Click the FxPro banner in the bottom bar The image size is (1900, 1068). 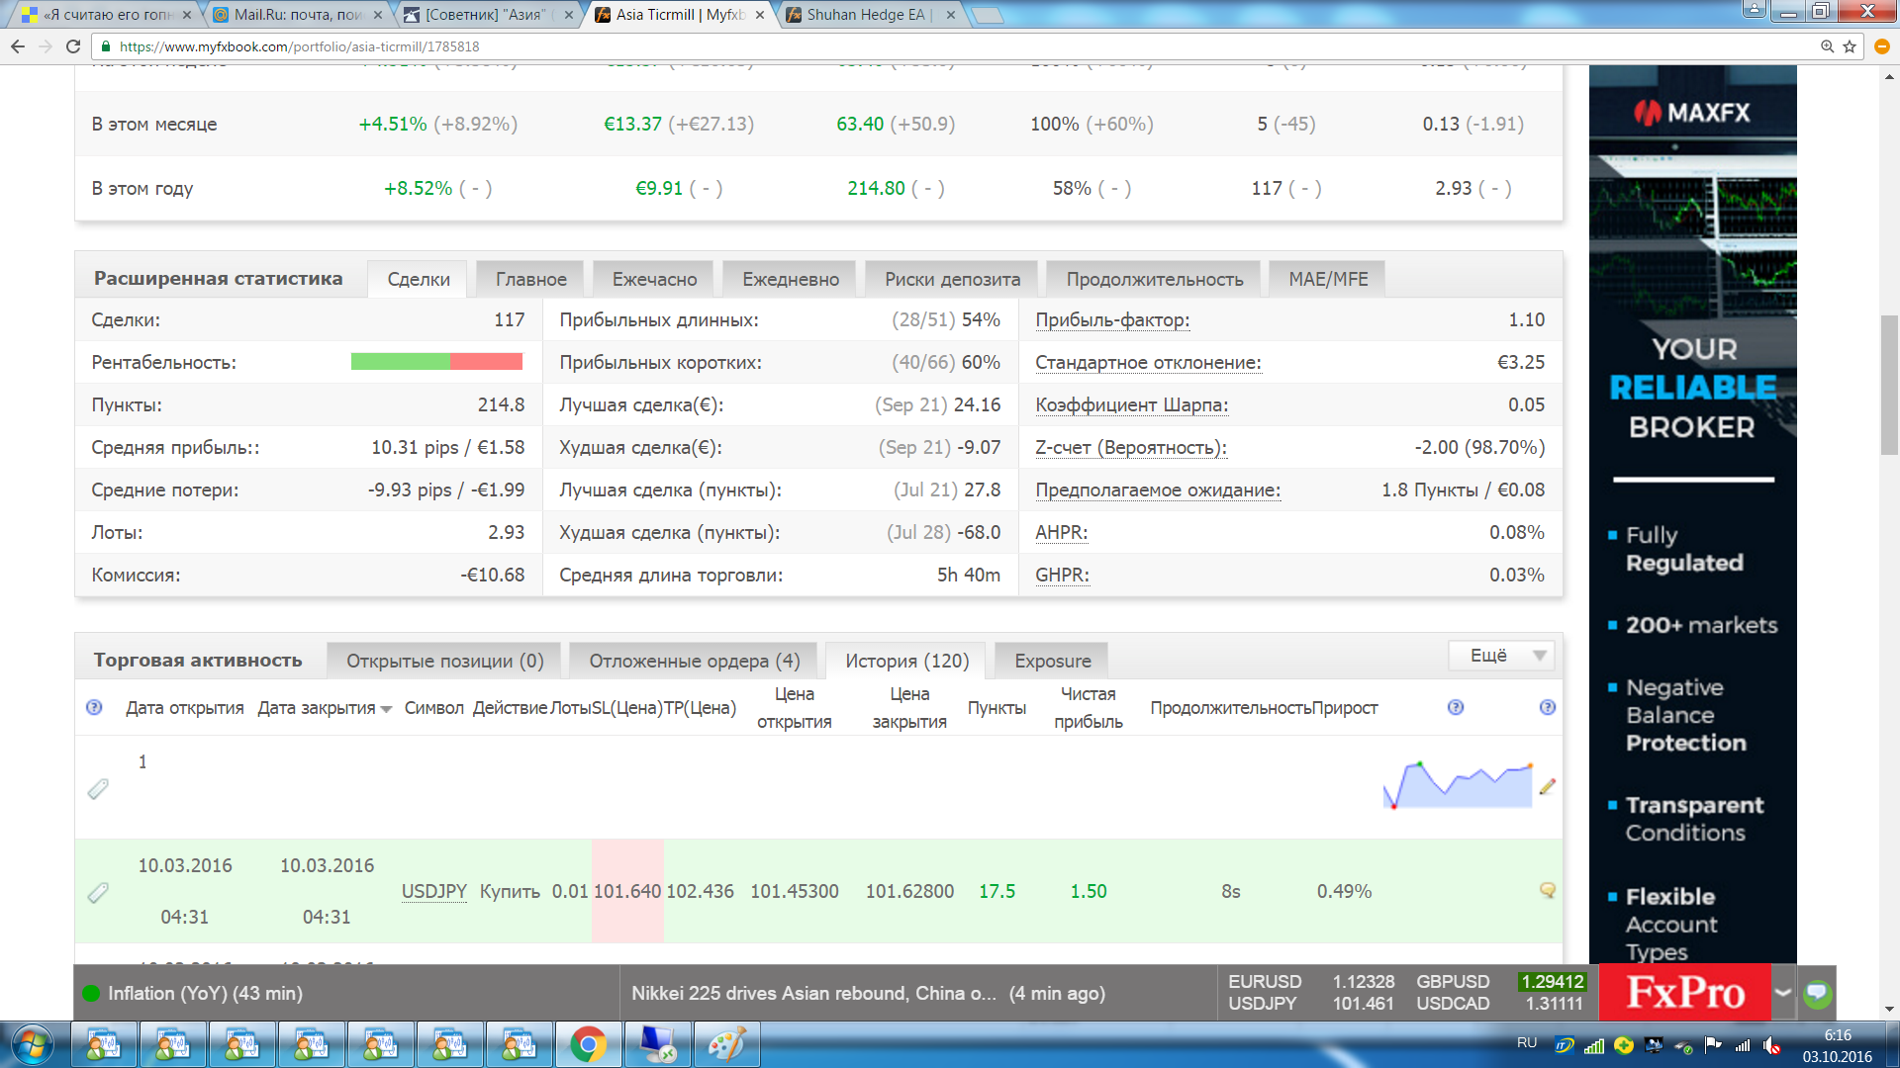pyautogui.click(x=1684, y=992)
